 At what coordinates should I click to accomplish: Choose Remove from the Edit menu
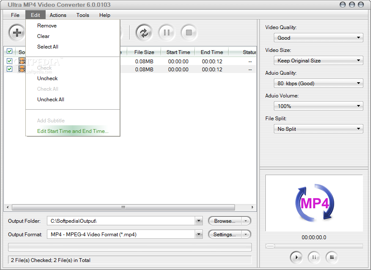pos(73,25)
